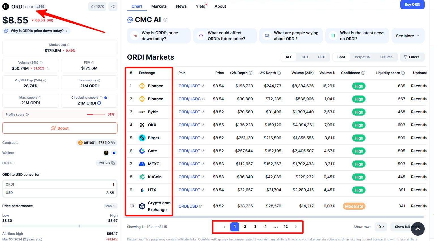Go to markets page 12
434x241 pixels.
(286, 227)
